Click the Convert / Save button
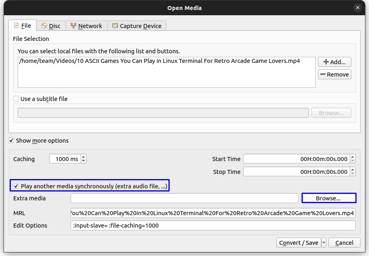 (299, 243)
